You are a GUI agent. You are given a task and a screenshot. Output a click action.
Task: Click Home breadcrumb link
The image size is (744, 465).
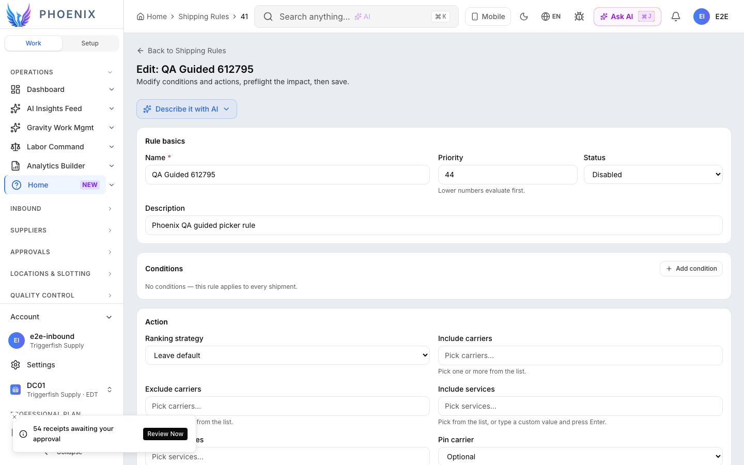[x=157, y=17]
